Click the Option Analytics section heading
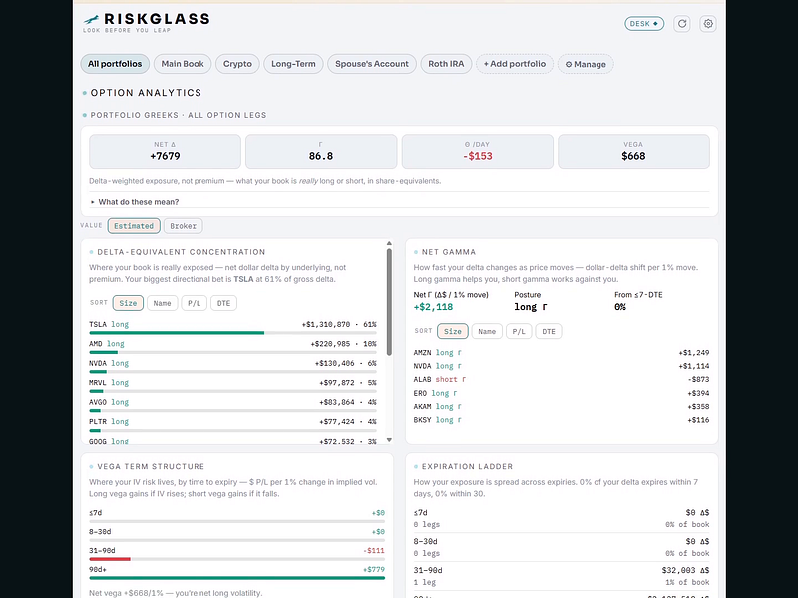 [x=146, y=93]
